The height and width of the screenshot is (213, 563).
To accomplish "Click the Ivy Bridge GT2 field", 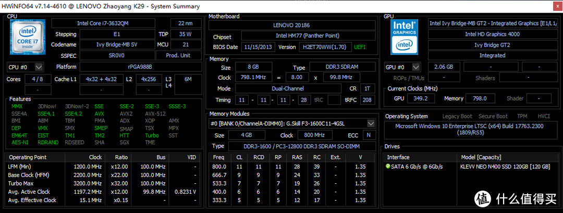I will click(493, 45).
